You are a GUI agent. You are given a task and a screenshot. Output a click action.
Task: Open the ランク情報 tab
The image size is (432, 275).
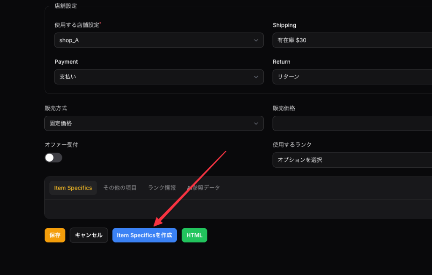click(x=162, y=188)
